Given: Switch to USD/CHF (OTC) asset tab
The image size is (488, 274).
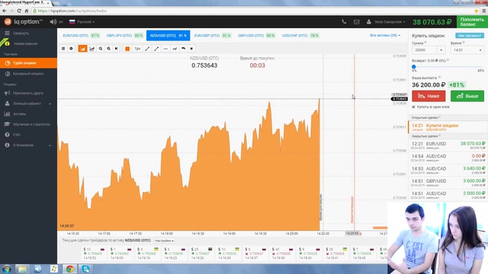Looking at the screenshot, I should [300, 36].
